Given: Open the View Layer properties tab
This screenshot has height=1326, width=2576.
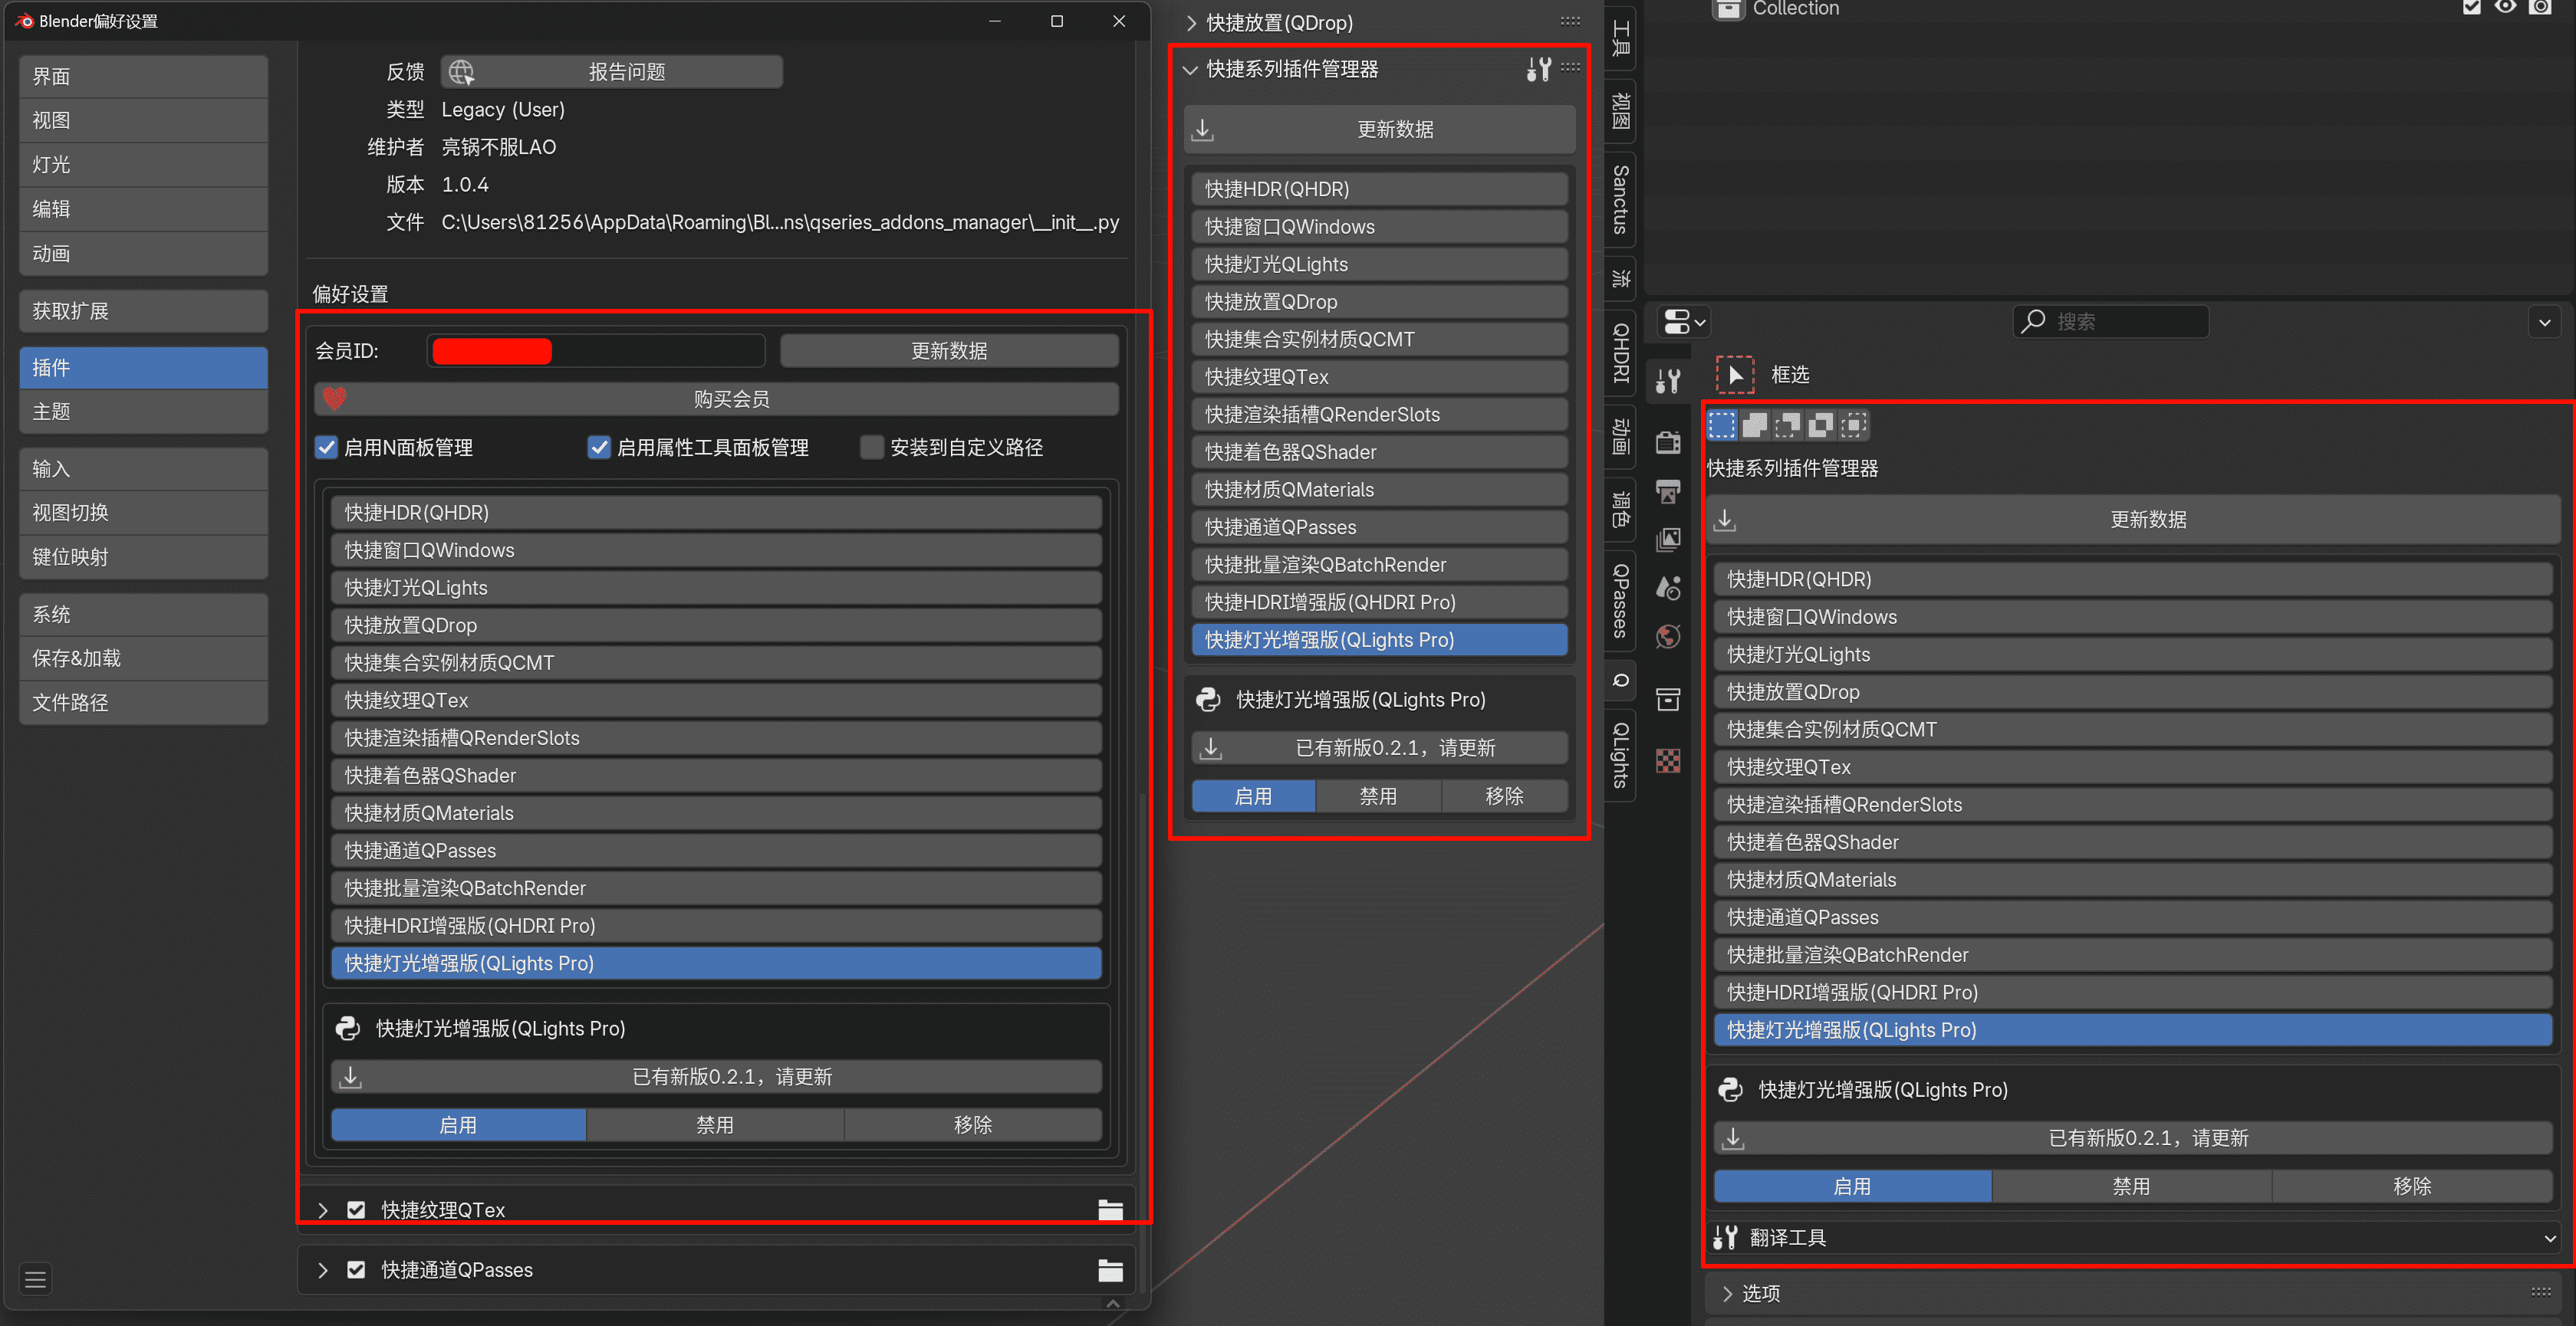Looking at the screenshot, I should point(1668,540).
